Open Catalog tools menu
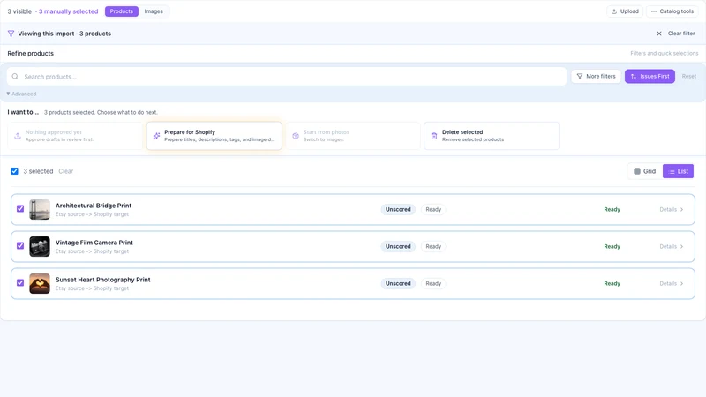 (x=672, y=11)
